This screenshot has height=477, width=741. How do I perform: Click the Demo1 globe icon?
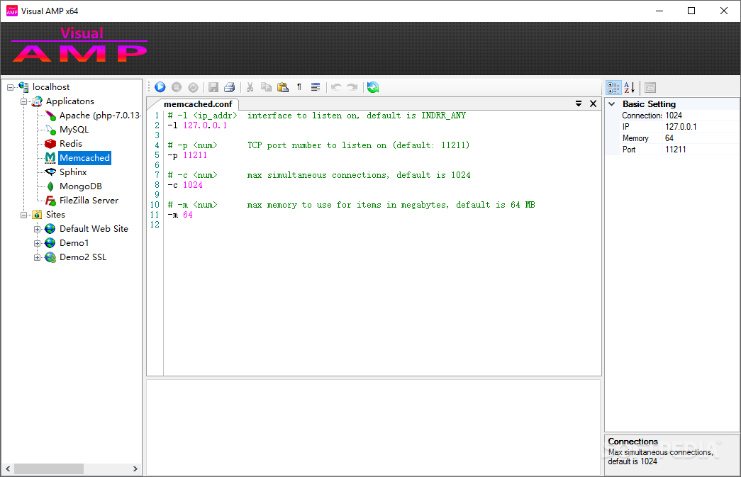coord(50,242)
